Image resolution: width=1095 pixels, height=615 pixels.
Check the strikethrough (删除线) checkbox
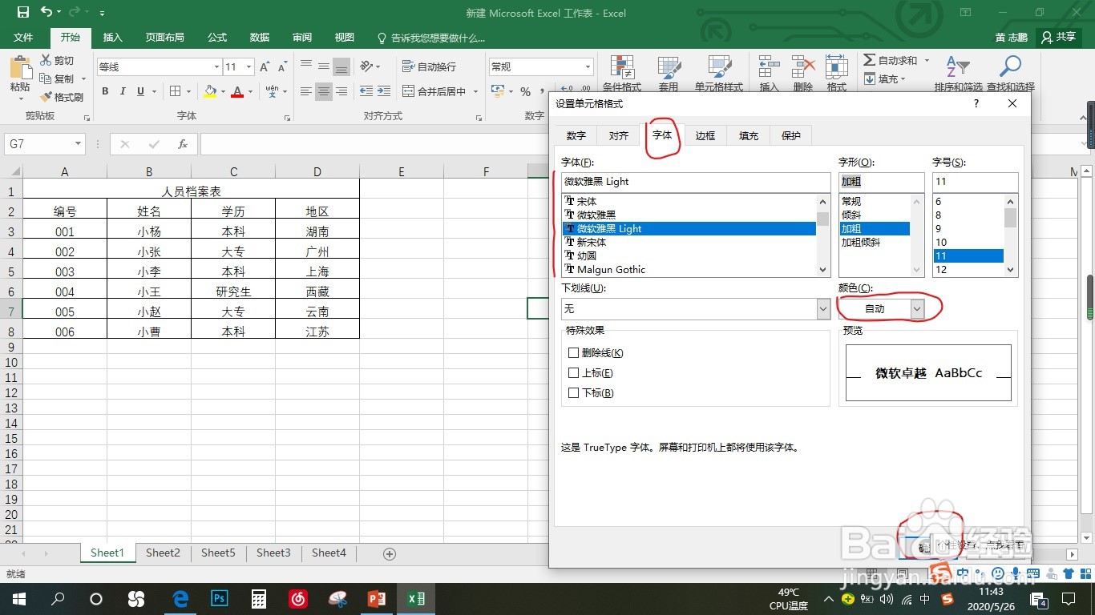point(573,352)
